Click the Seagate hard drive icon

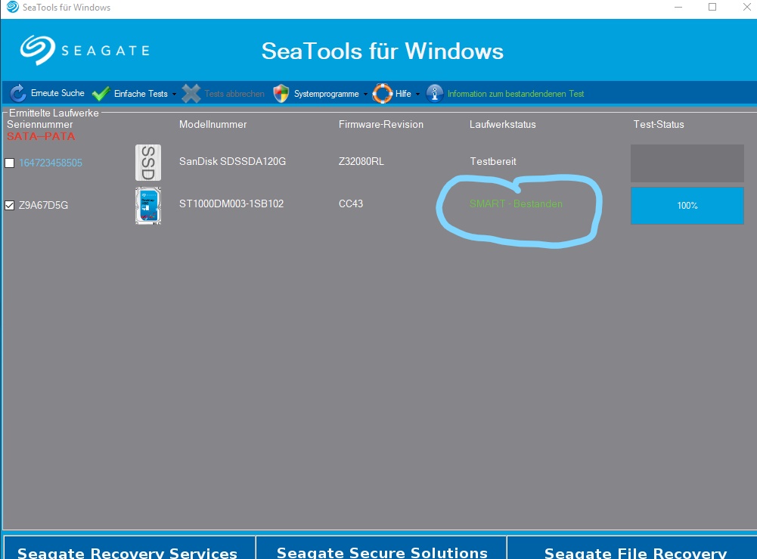coord(148,205)
